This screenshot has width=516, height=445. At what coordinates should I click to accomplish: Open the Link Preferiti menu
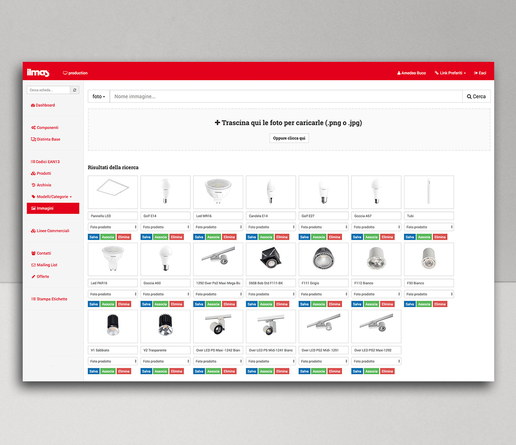tap(450, 73)
